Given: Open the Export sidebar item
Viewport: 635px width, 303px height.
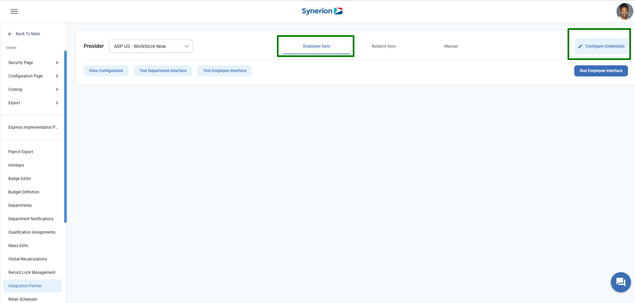Looking at the screenshot, I should coord(32,103).
